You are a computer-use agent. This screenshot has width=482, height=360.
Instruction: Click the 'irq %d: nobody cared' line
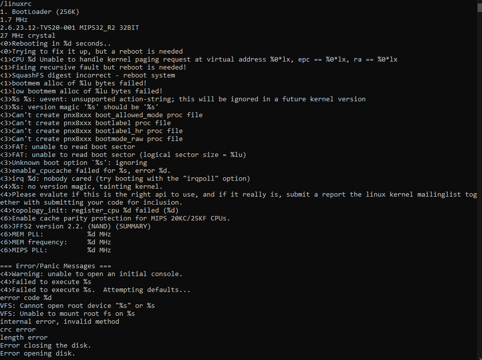pos(125,179)
